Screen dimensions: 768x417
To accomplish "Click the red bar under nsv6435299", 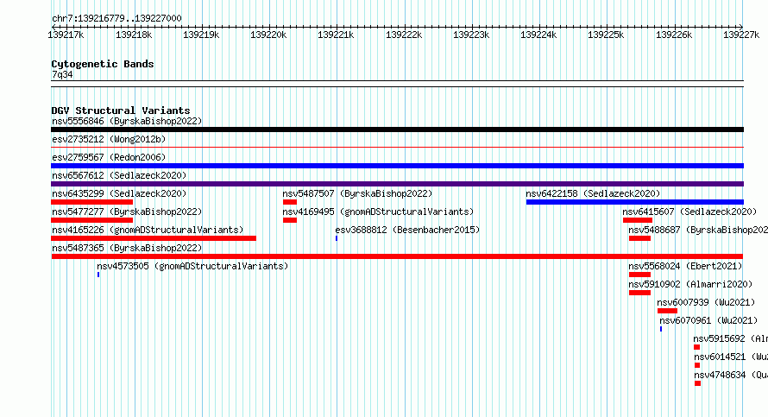I will tap(91, 202).
